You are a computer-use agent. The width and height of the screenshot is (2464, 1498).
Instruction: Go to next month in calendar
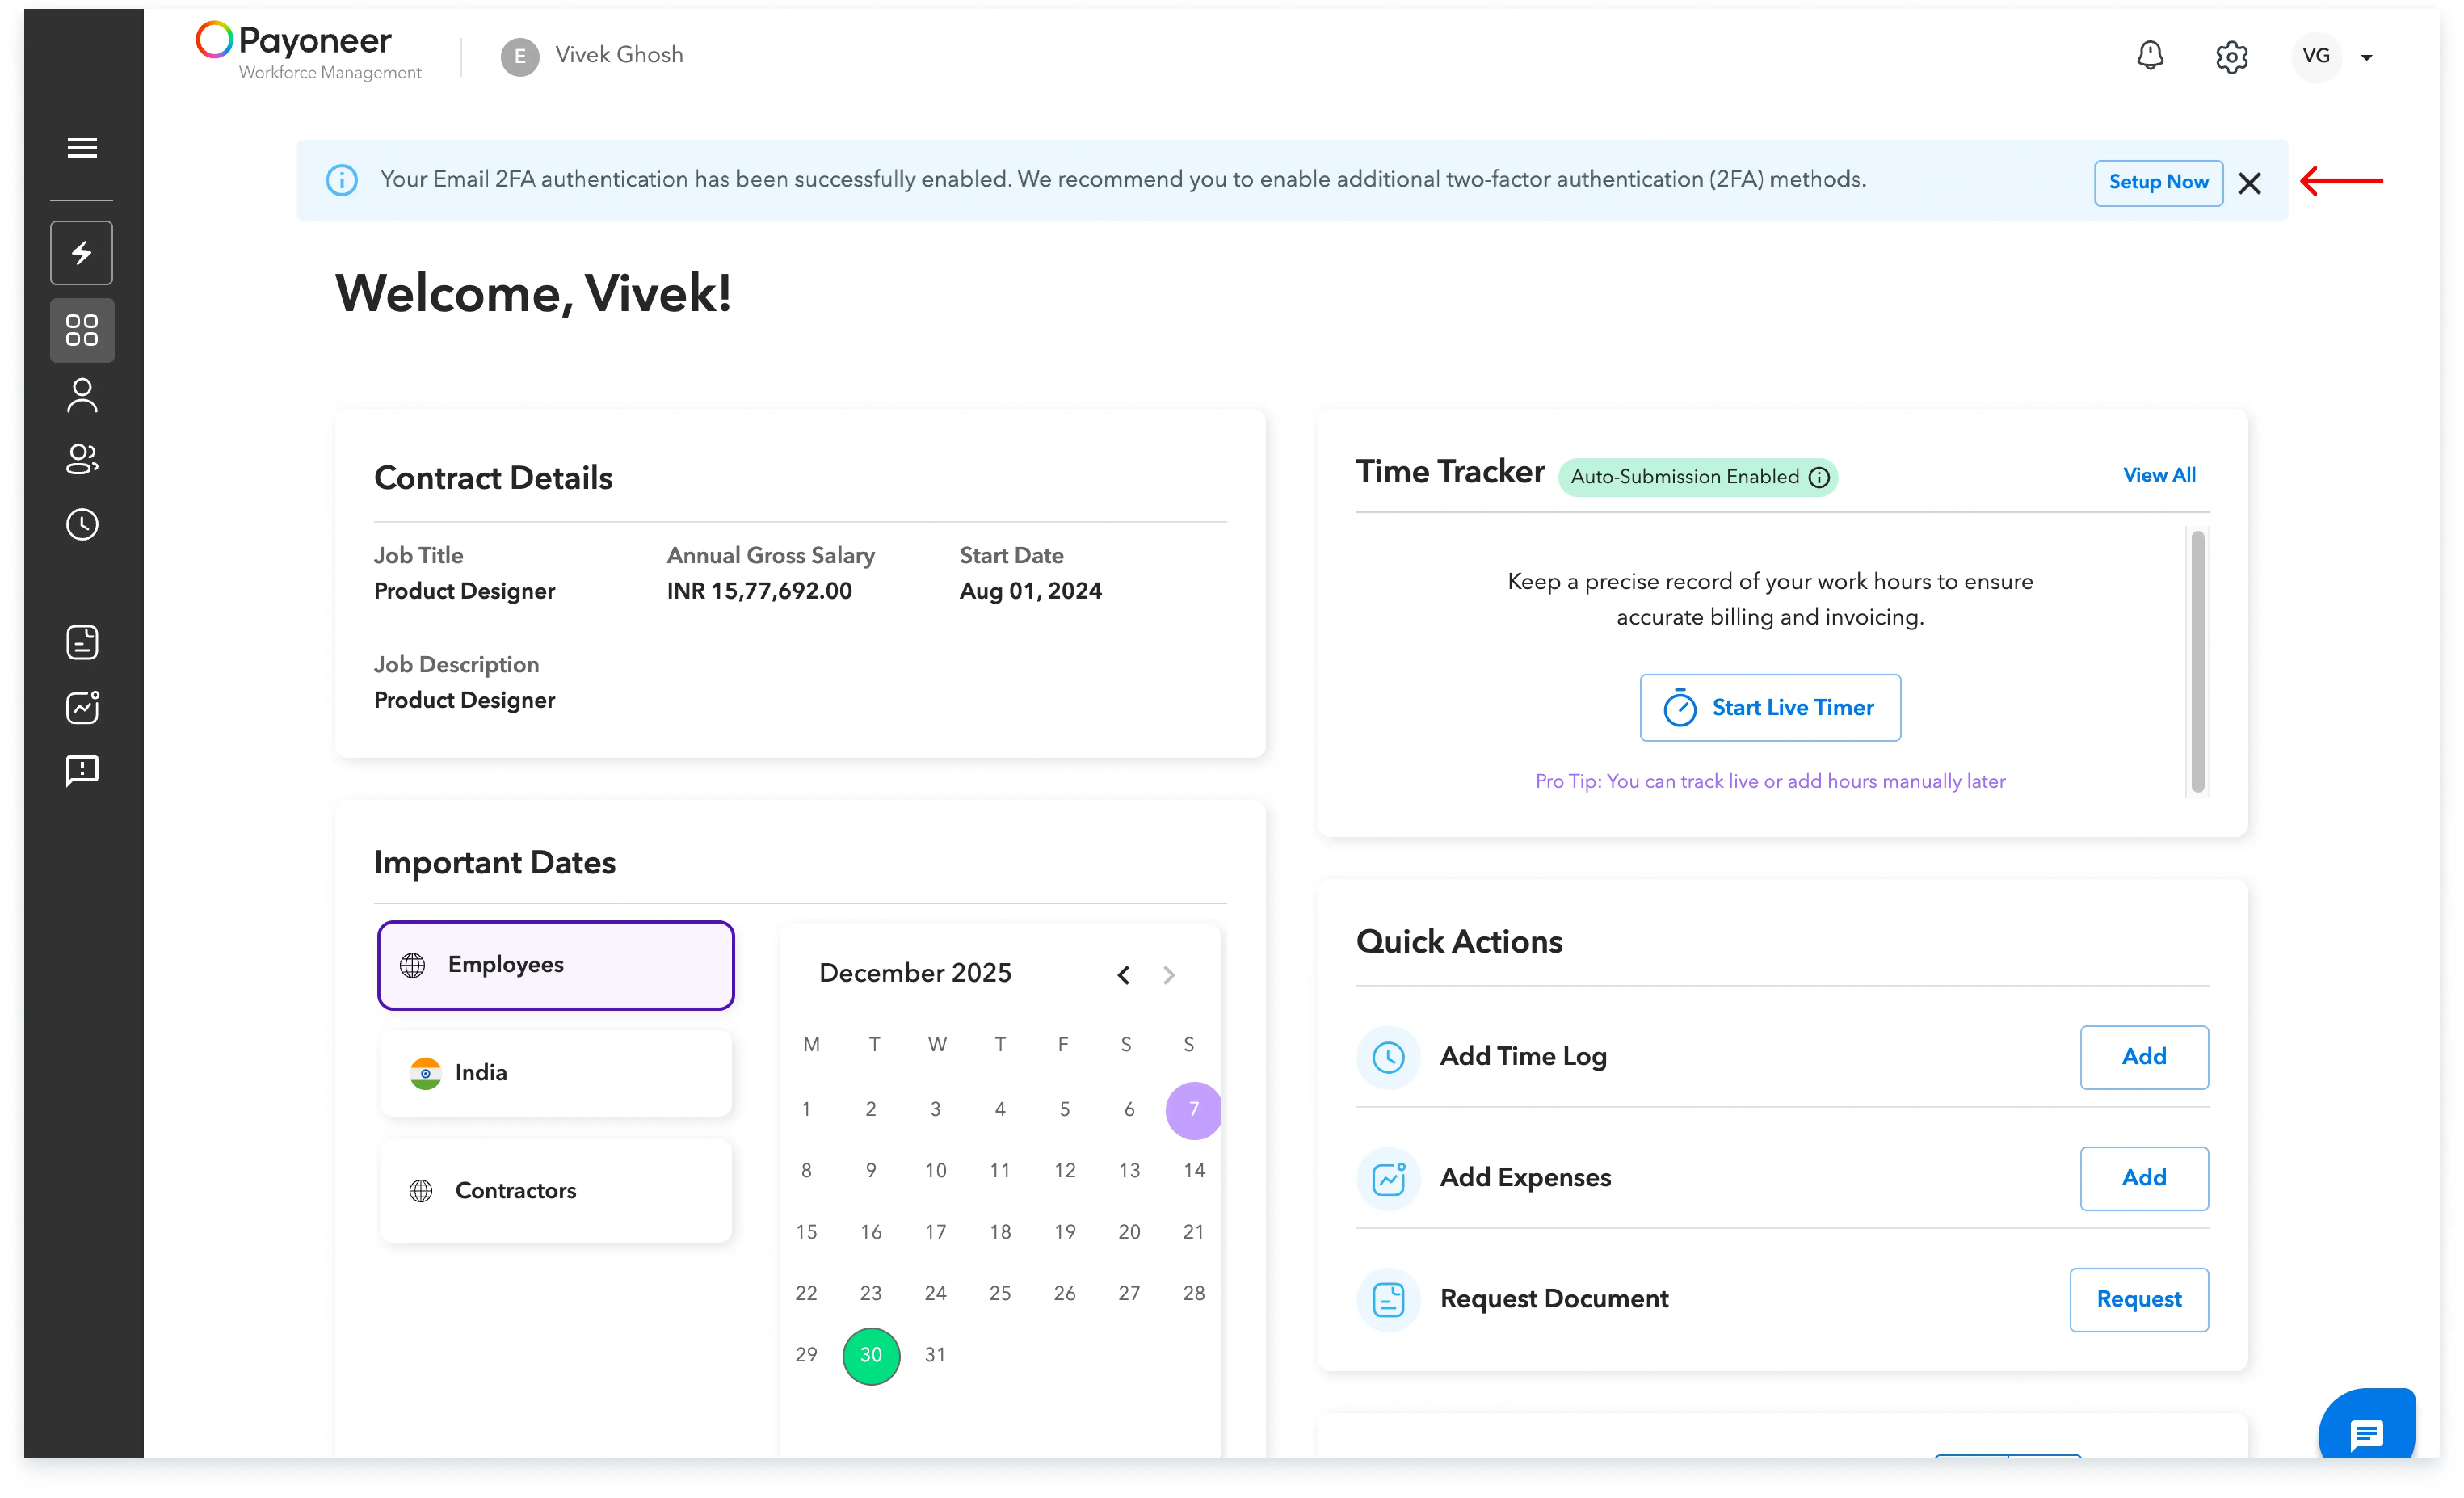click(x=1168, y=975)
